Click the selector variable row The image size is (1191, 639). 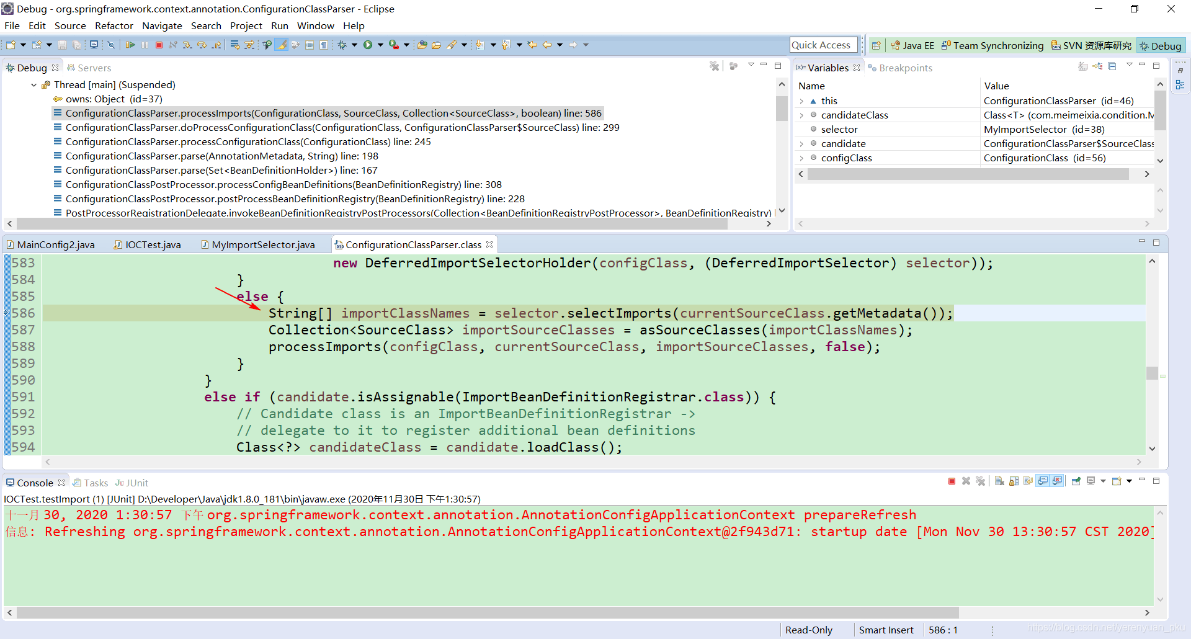(x=974, y=129)
